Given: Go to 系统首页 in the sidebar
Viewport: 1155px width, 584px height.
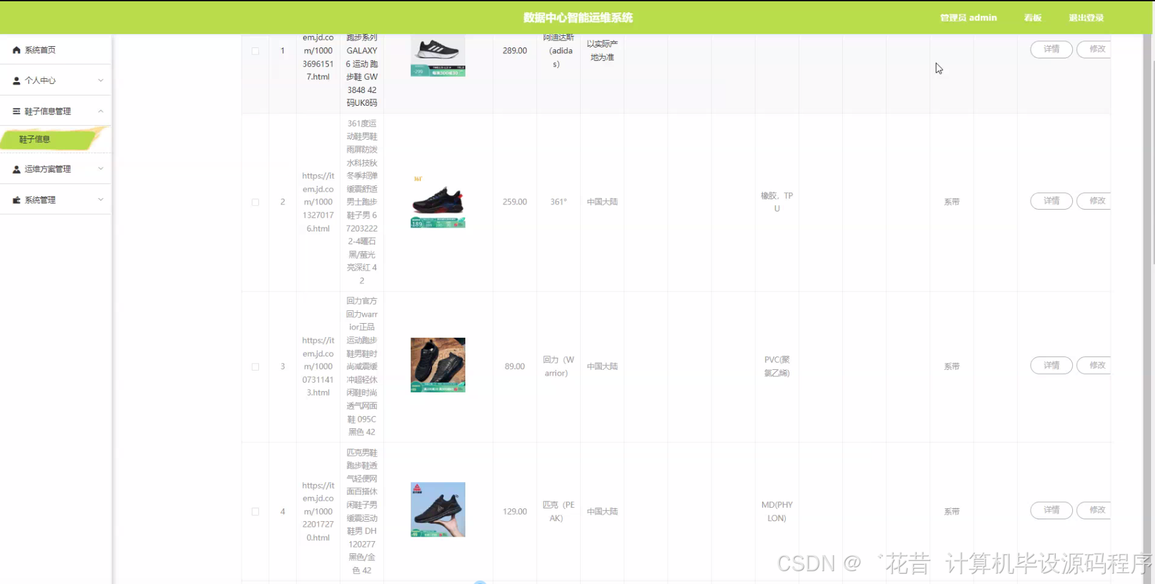Looking at the screenshot, I should pos(56,50).
